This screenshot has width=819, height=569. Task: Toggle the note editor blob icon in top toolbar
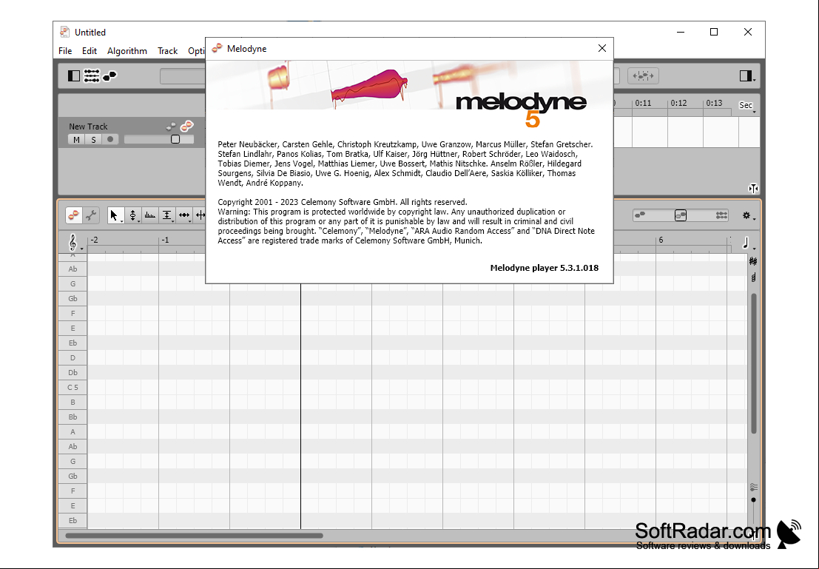click(x=109, y=76)
